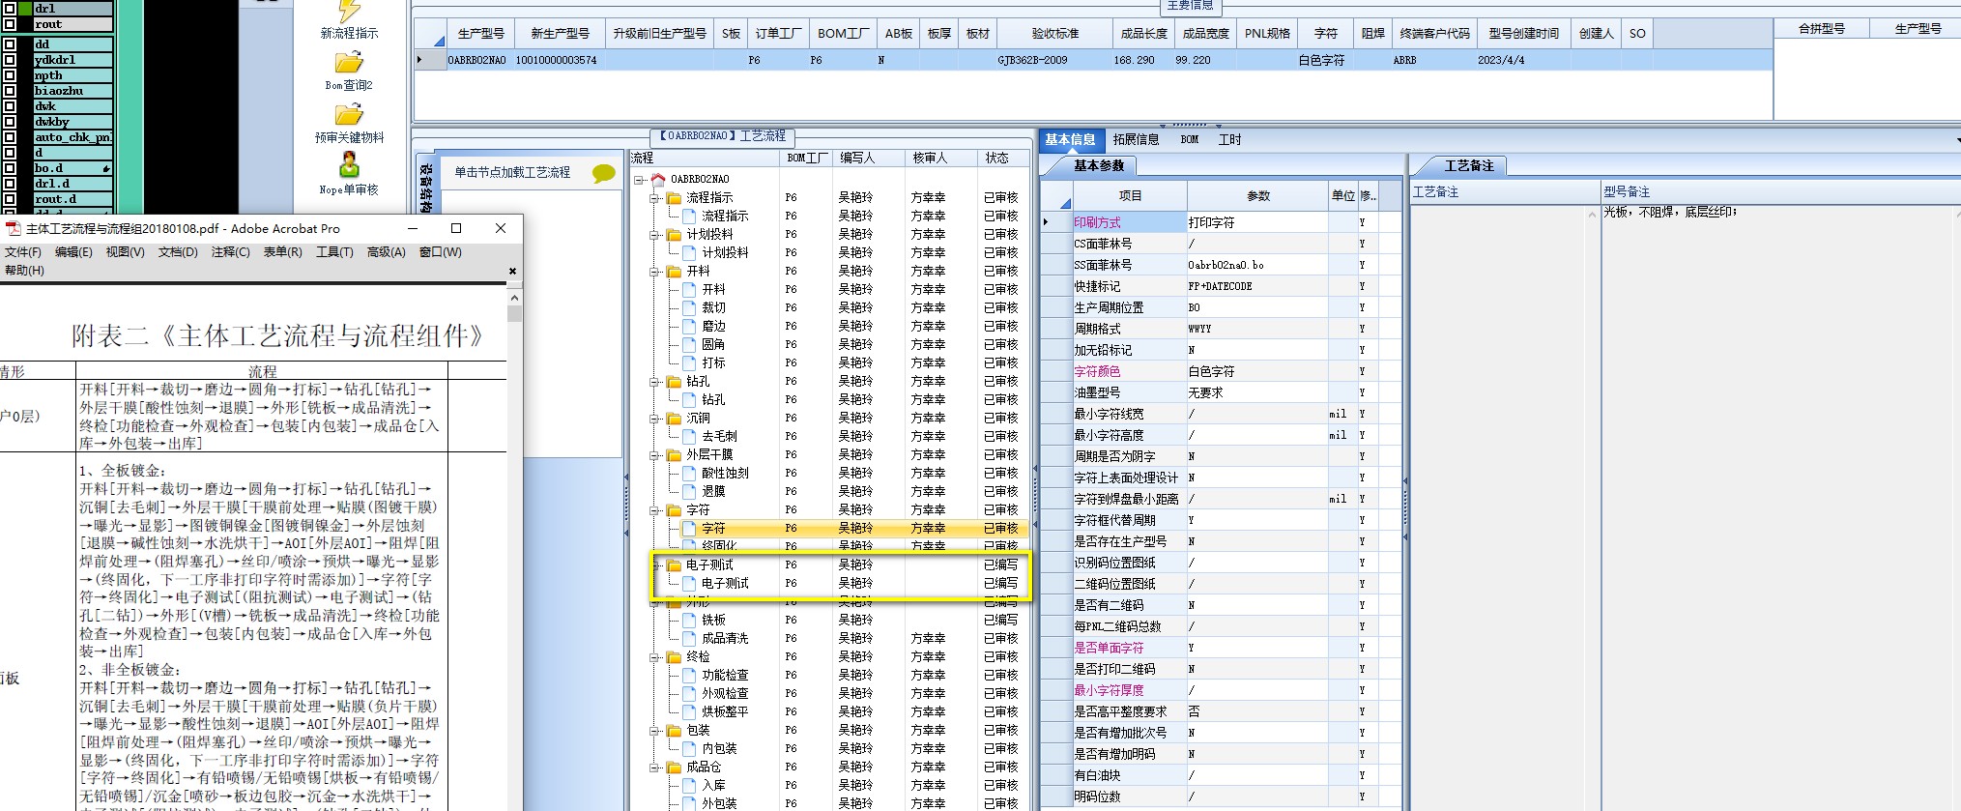Toggle the checkbox for layer npth
This screenshot has width=1961, height=811.
(x=10, y=74)
